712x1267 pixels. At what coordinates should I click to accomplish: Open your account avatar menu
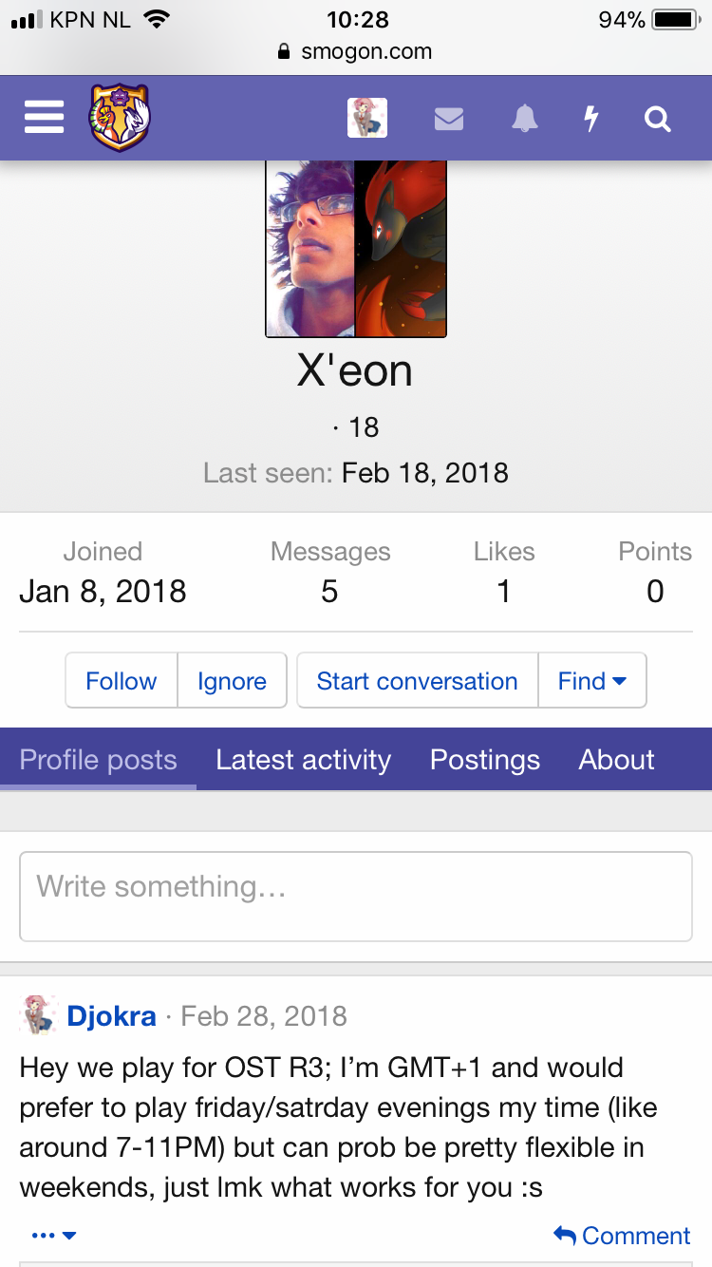pyautogui.click(x=366, y=119)
